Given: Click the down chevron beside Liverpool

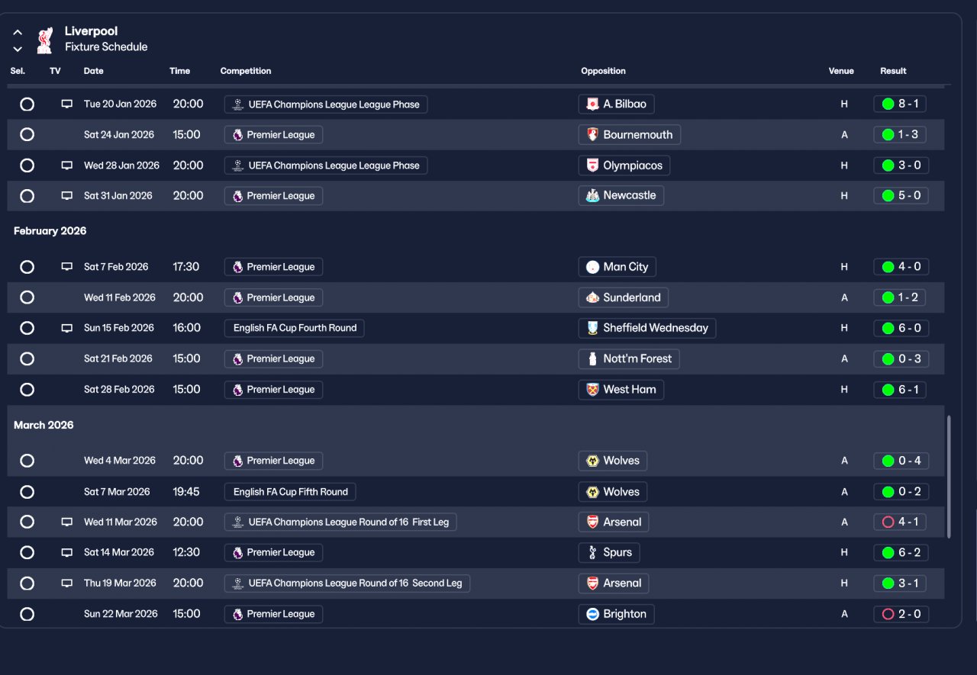Looking at the screenshot, I should pyautogui.click(x=18, y=50).
